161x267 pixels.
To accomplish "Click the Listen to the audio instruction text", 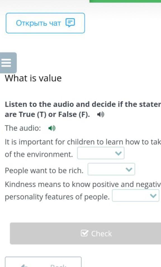I will point(83,109).
